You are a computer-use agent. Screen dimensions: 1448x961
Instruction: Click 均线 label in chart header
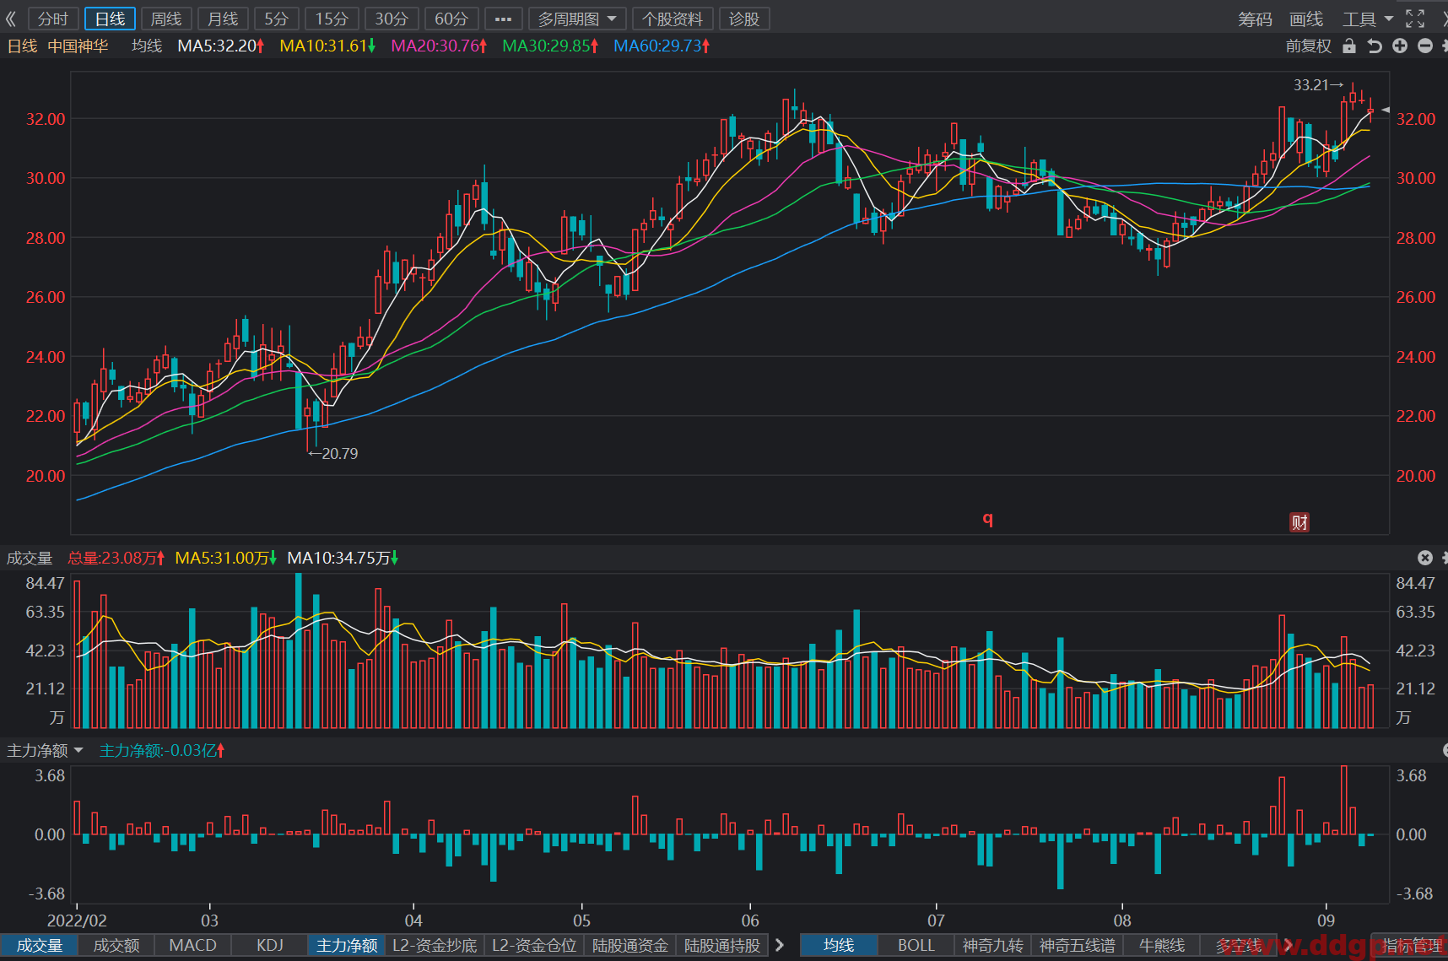coord(147,46)
